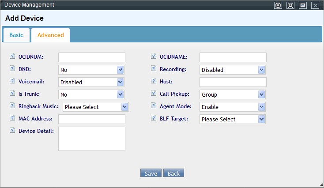
Task: Click the Back button
Action: pyautogui.click(x=173, y=173)
